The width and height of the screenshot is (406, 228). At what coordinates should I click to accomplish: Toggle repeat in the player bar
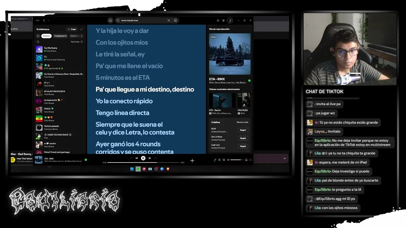pyautogui.click(x=155, y=158)
